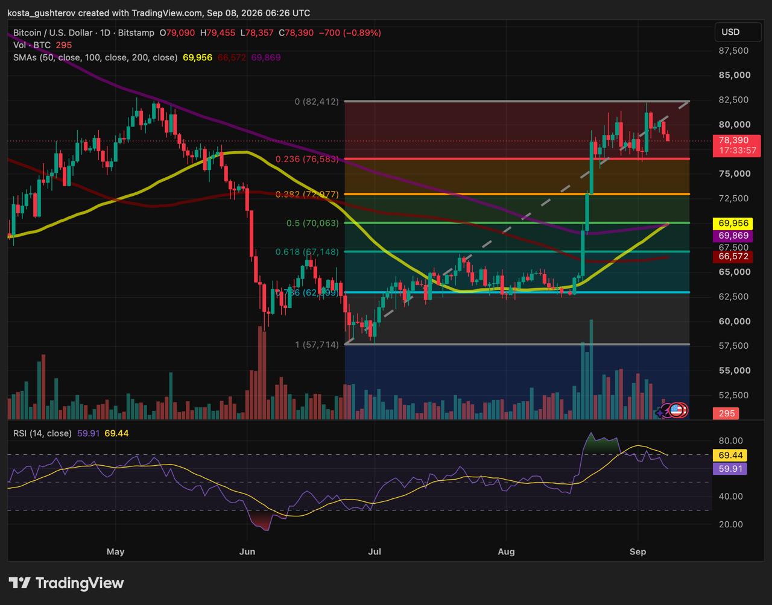Click the yellow 69.44 RSI value tag
This screenshot has height=605, width=772.
click(727, 455)
